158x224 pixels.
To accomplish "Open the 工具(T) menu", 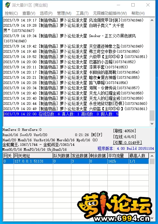I will tap(82, 13).
